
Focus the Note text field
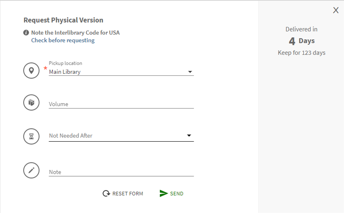[x=121, y=172]
